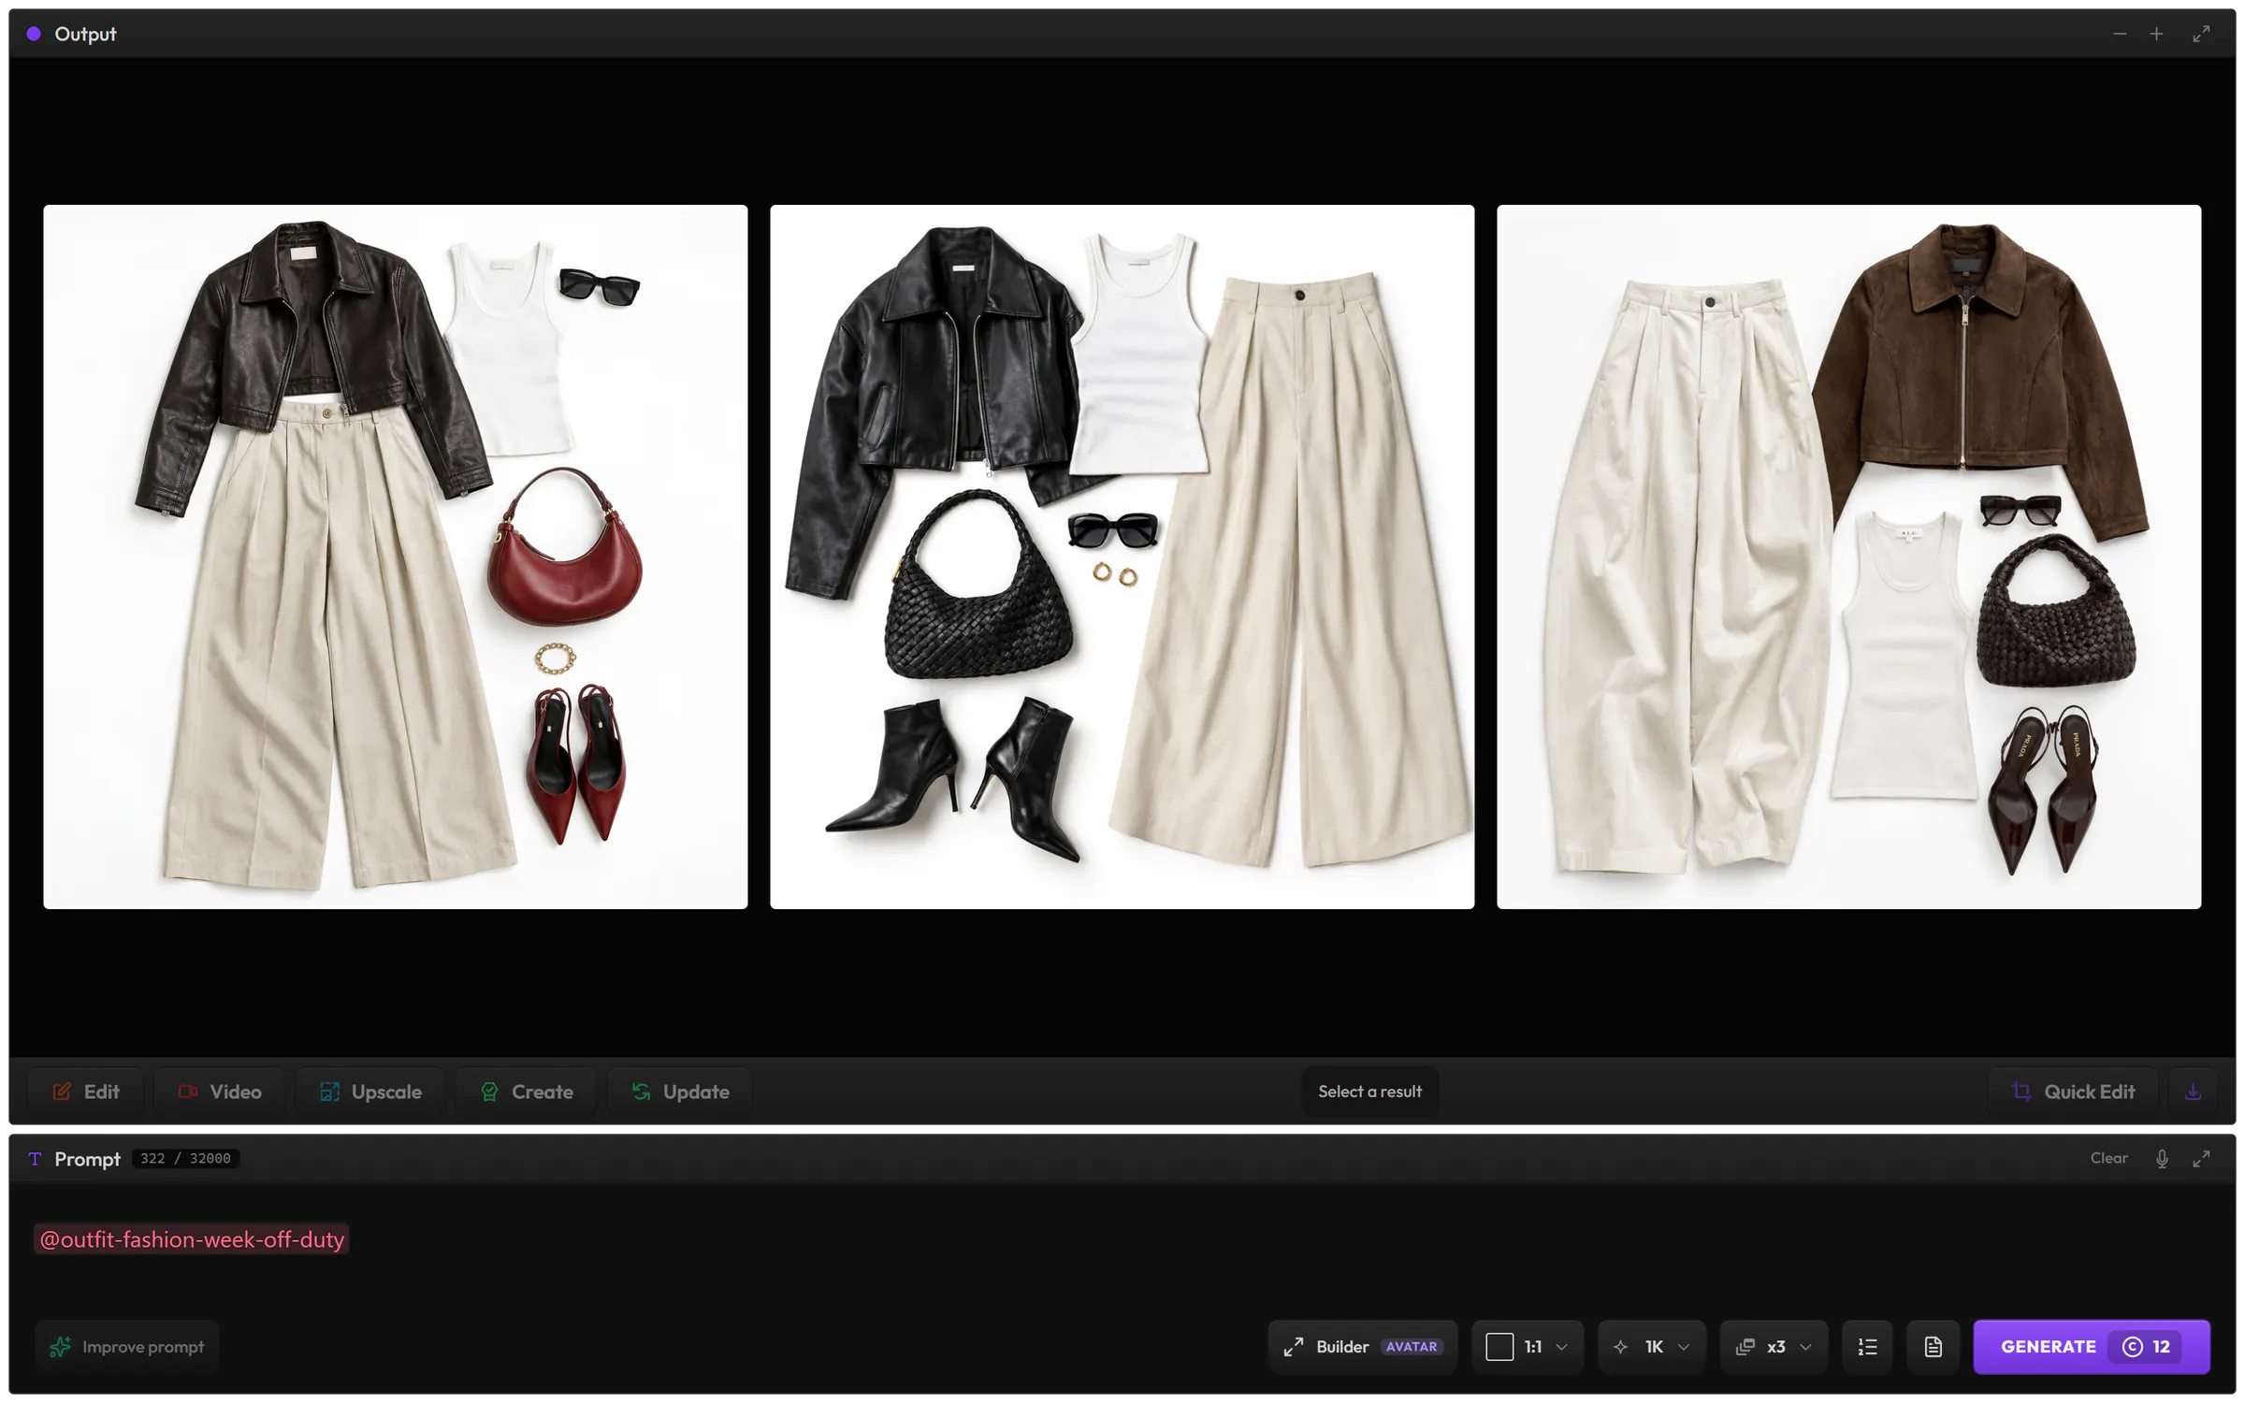Activate the microphone voice input
Screen dimensions: 2245x1403
[2162, 1159]
